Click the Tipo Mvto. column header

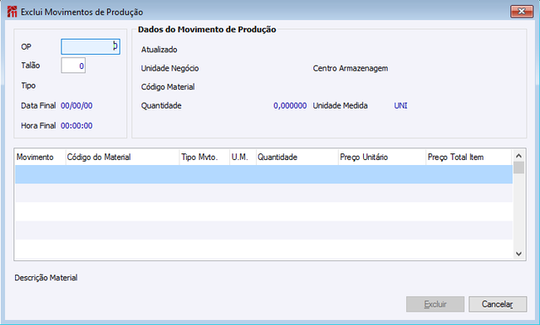[x=204, y=157]
